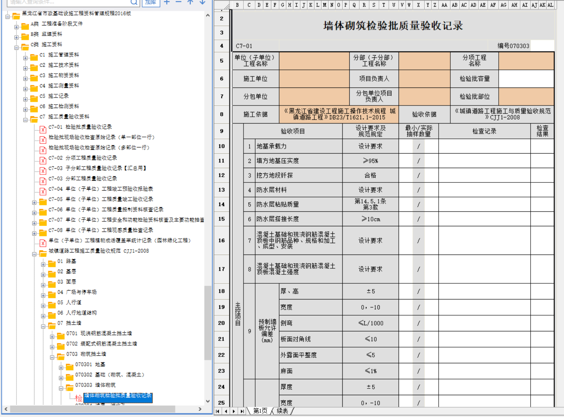This screenshot has width=564, height=417.
Task: Click red 检 icon of selected record
Action: pos(78,398)
